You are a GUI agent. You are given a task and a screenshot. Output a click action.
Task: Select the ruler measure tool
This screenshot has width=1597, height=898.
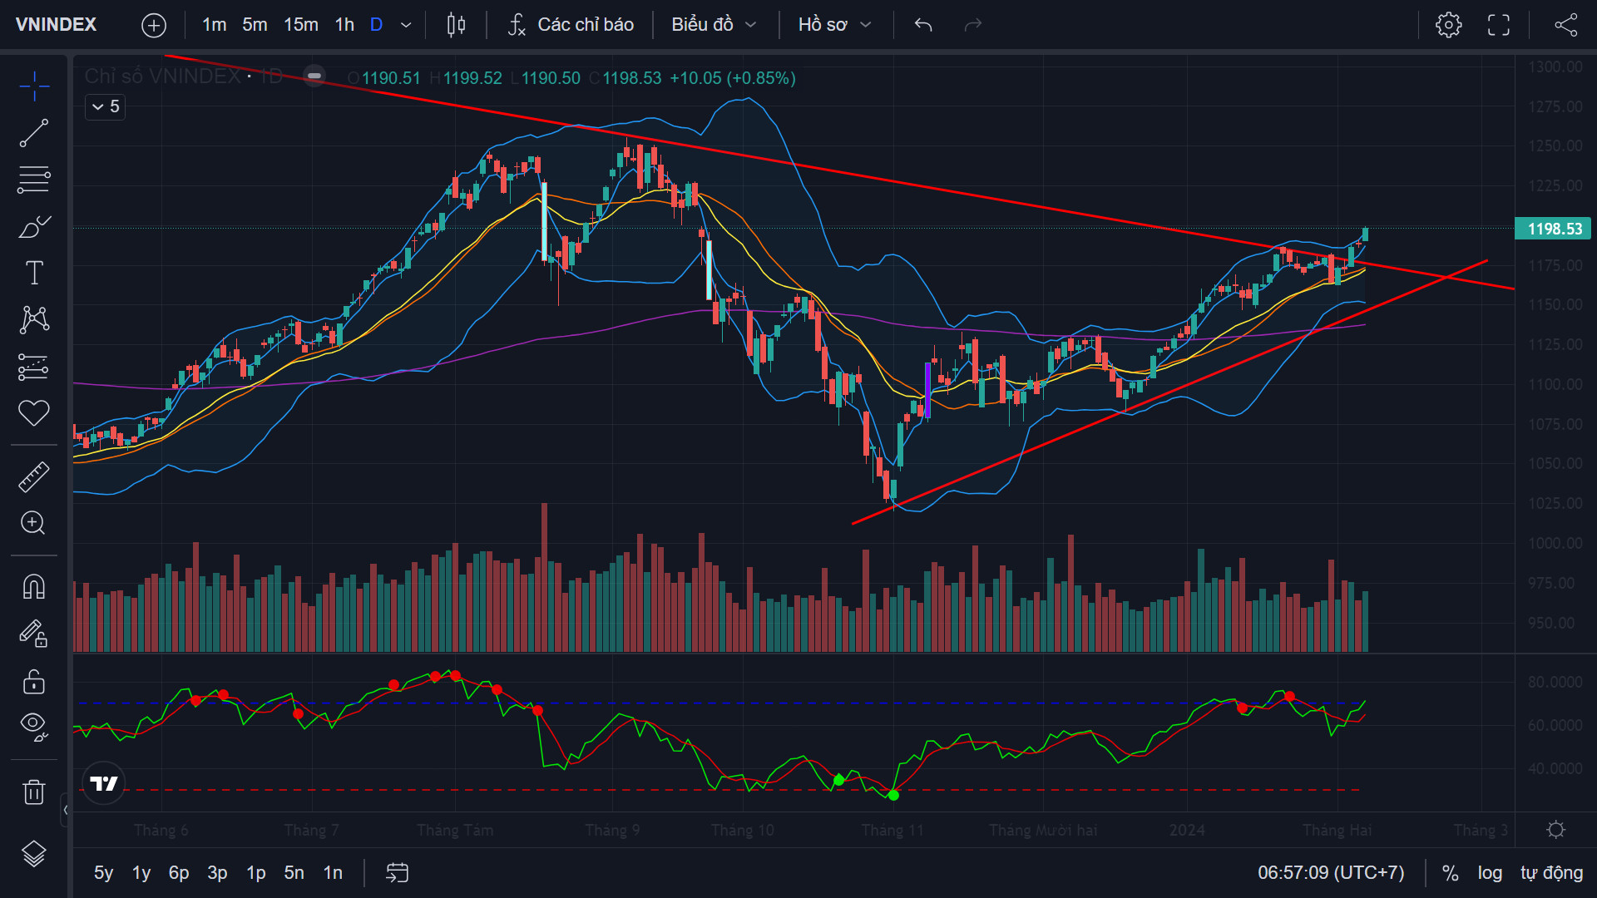(x=34, y=476)
